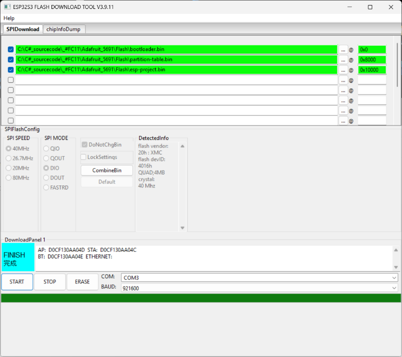
Task: Click the bootloader.bin file path field
Action: [x=176, y=50]
